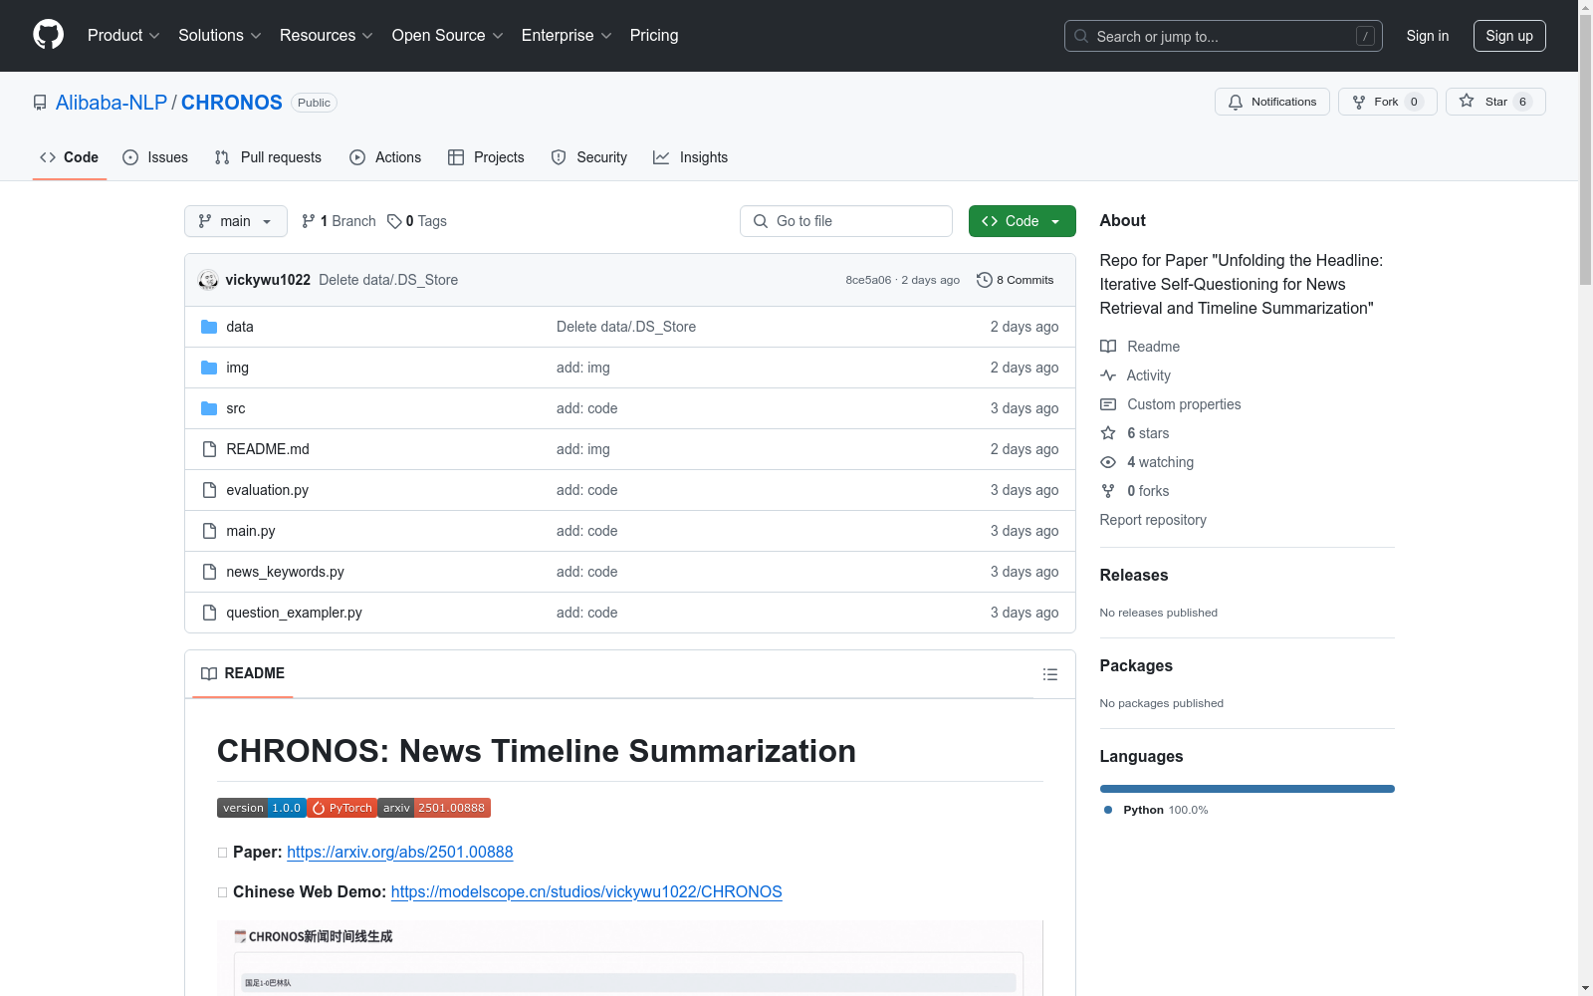Open the src folder
Viewport: 1593px width, 996px height.
(x=236, y=408)
